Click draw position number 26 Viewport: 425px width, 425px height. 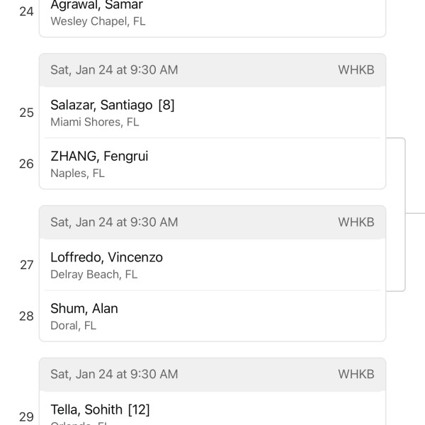[x=27, y=164]
